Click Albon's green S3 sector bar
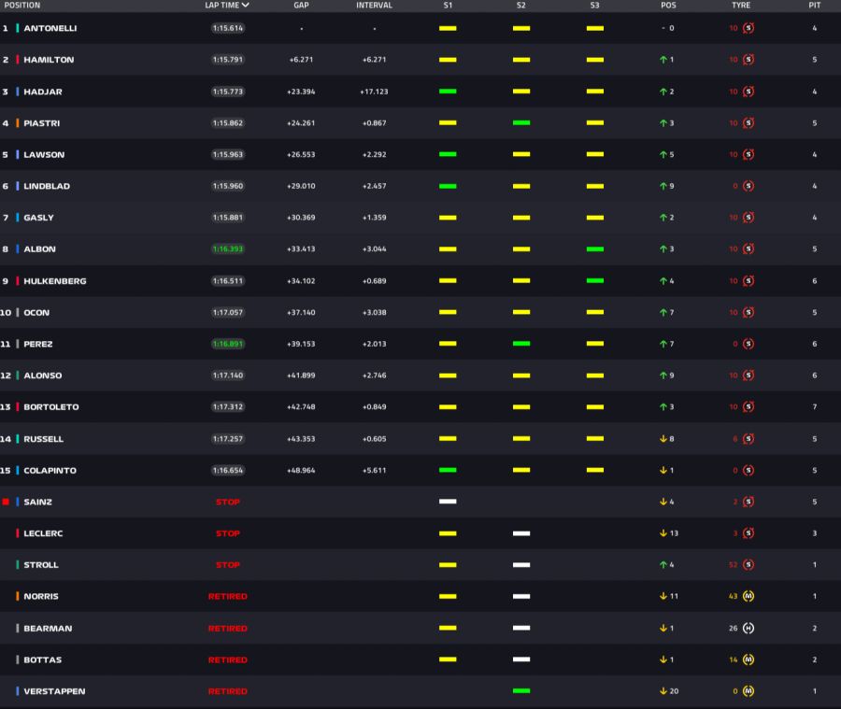The width and height of the screenshot is (841, 709). pyautogui.click(x=595, y=248)
